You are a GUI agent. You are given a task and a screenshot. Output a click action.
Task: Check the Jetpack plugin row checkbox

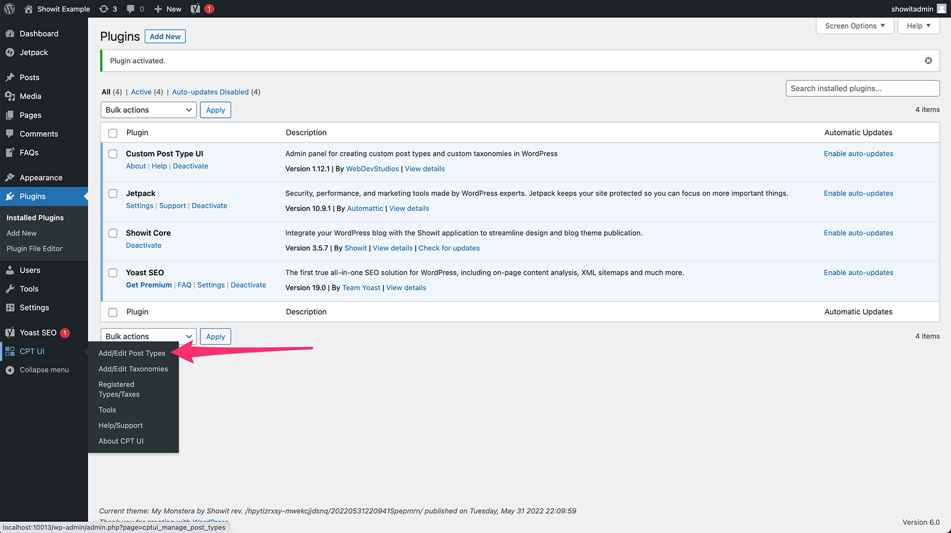113,193
